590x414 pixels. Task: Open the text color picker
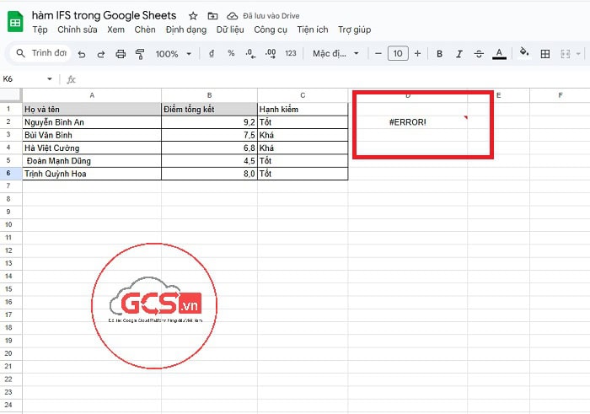coord(499,54)
